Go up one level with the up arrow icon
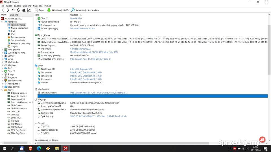The width and height of the screenshot is (271, 152). point(13,10)
